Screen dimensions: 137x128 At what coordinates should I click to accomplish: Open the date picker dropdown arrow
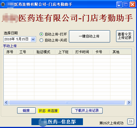click(x=33, y=39)
